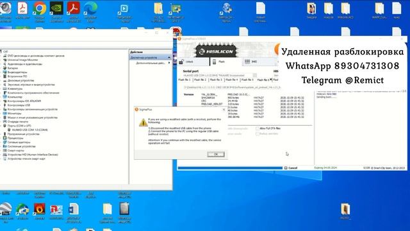This screenshot has height=231, width=410.
Task: Click the padlock icon on Unlock tab
Action: [181, 62]
